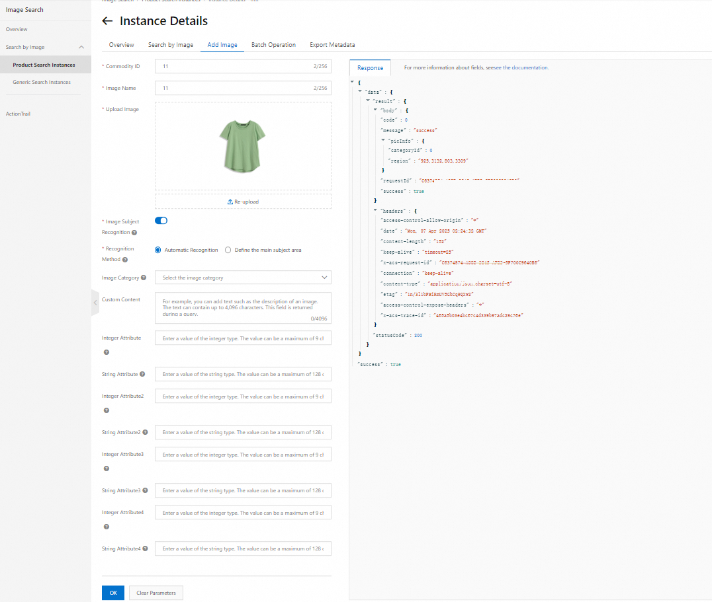Screen dimensions: 712x602
Task: Collapse the "data" JSON node
Action: click(x=359, y=91)
